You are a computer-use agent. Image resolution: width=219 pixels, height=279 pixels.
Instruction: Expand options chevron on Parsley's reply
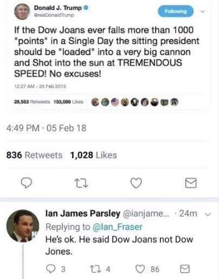point(208,215)
